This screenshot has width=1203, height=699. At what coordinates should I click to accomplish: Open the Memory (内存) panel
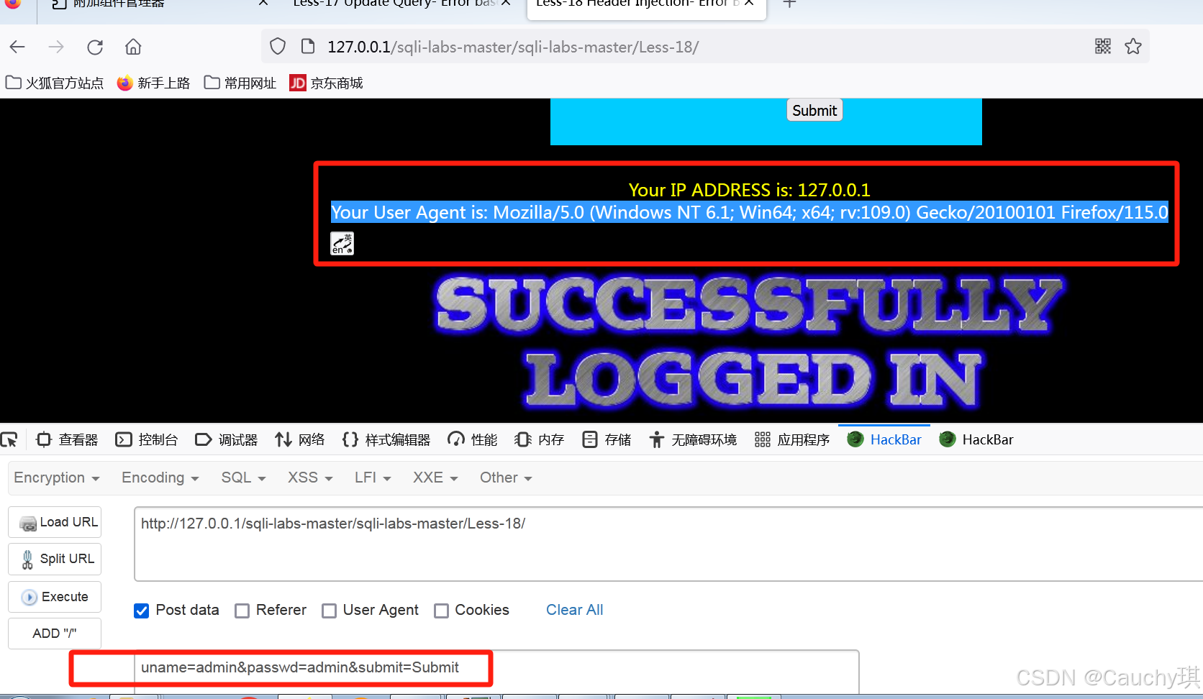click(539, 439)
